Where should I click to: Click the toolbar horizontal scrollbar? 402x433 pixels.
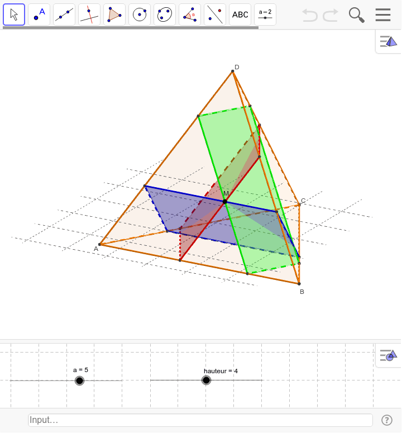131,27
